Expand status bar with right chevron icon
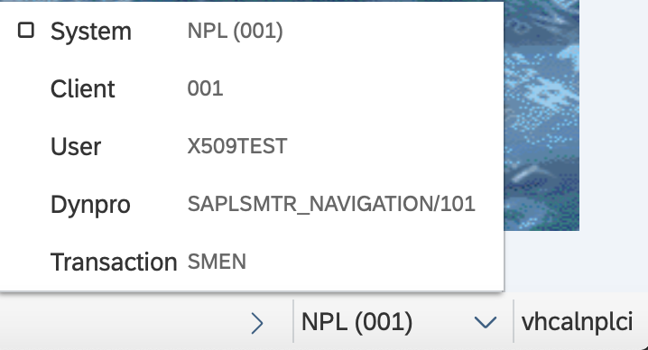648x350 pixels. [257, 323]
